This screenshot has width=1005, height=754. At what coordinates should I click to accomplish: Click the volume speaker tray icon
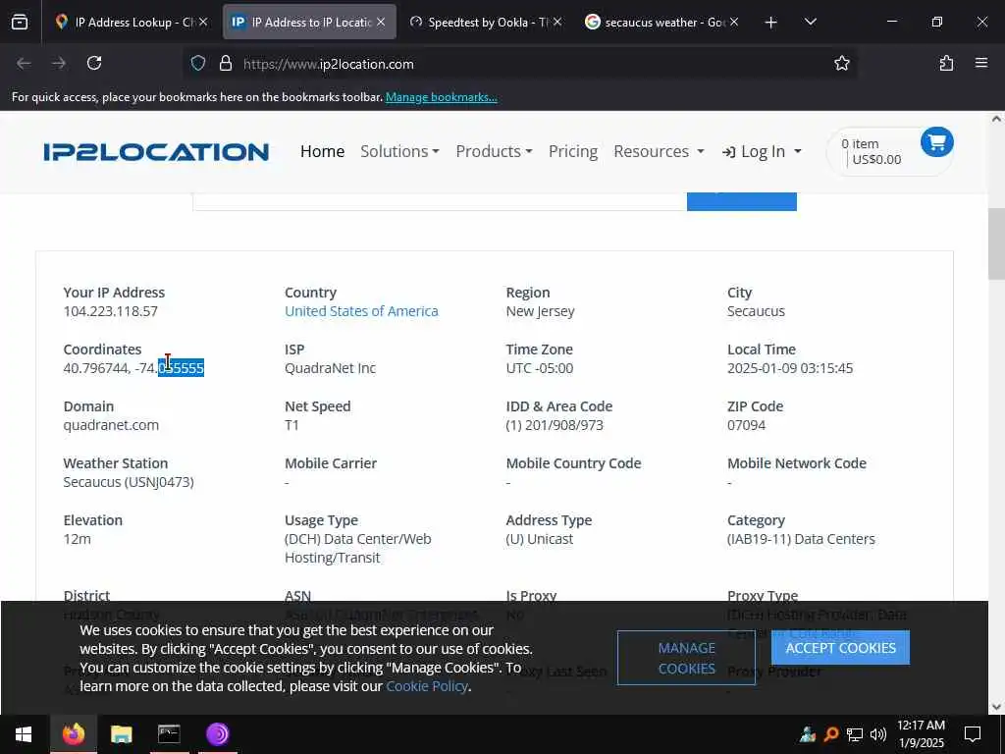pyautogui.click(x=877, y=734)
